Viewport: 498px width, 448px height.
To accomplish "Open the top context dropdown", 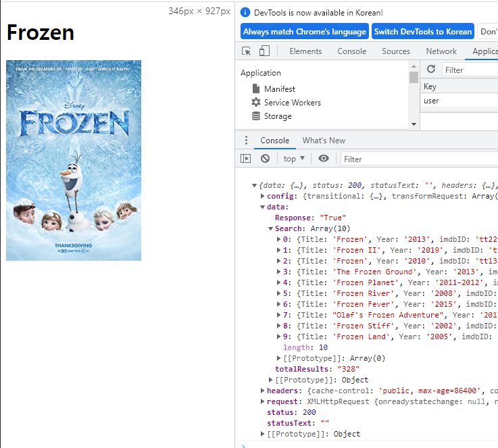I will (x=294, y=158).
